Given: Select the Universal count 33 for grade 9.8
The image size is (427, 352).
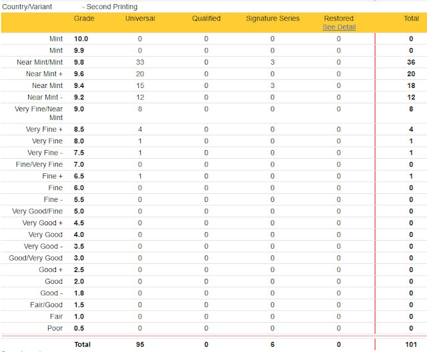Looking at the screenshot, I should (x=140, y=62).
